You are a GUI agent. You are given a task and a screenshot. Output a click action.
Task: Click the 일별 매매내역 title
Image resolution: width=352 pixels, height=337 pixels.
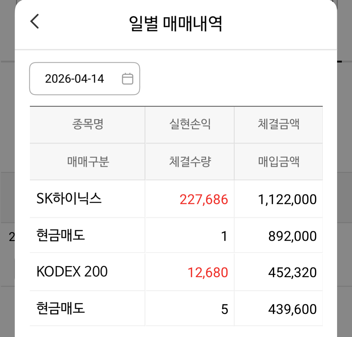(176, 24)
